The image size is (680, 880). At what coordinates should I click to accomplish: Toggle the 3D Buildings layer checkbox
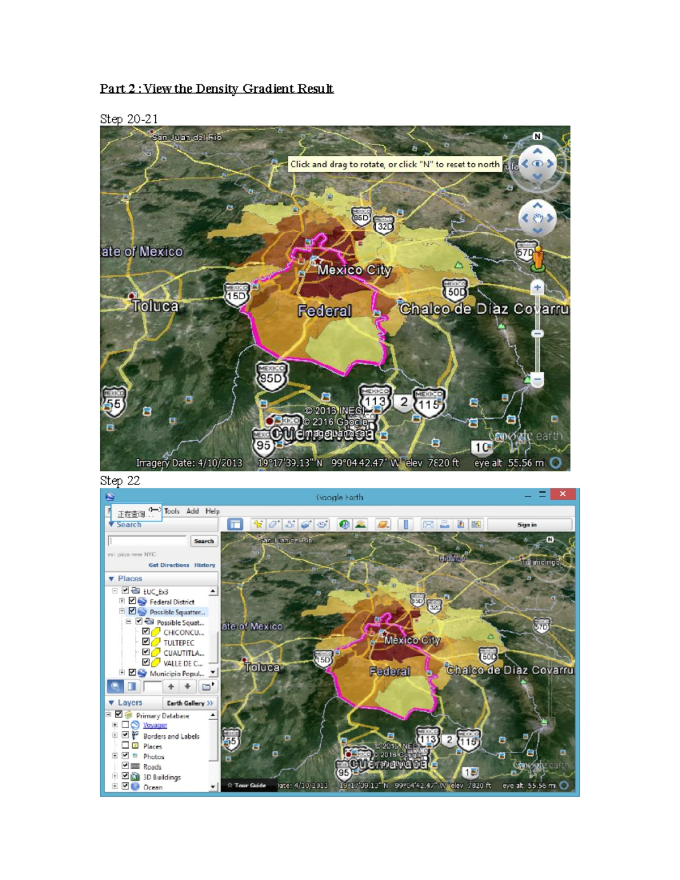tap(125, 776)
